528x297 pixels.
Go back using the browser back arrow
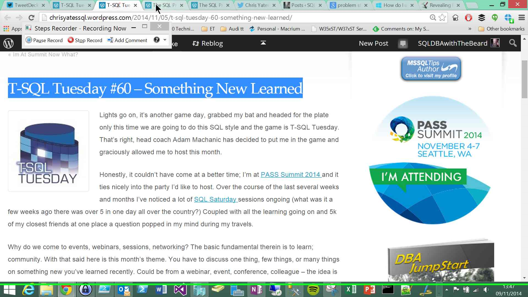click(x=8, y=18)
